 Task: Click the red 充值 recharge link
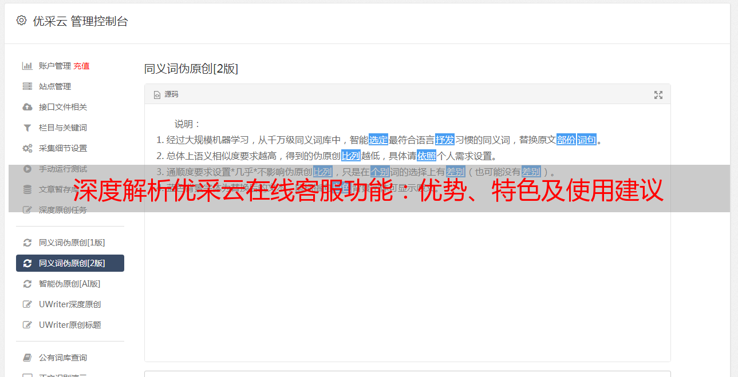pos(81,66)
